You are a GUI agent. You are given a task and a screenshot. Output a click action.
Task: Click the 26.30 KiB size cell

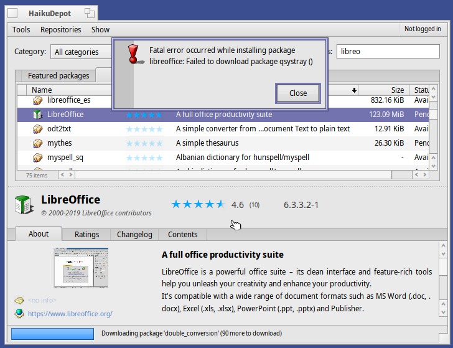tap(389, 143)
